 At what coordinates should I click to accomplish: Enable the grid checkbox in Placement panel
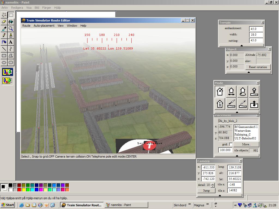coord(231,144)
